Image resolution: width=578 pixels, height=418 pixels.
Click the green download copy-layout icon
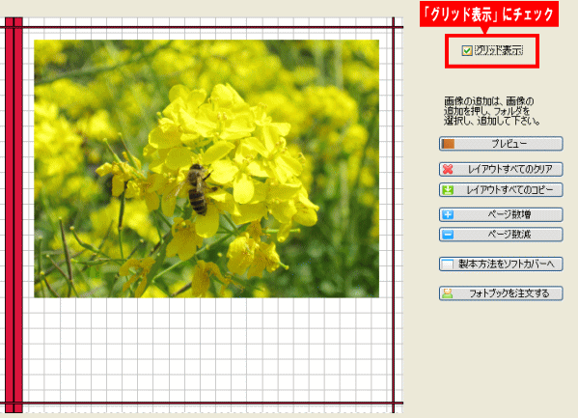448,190
